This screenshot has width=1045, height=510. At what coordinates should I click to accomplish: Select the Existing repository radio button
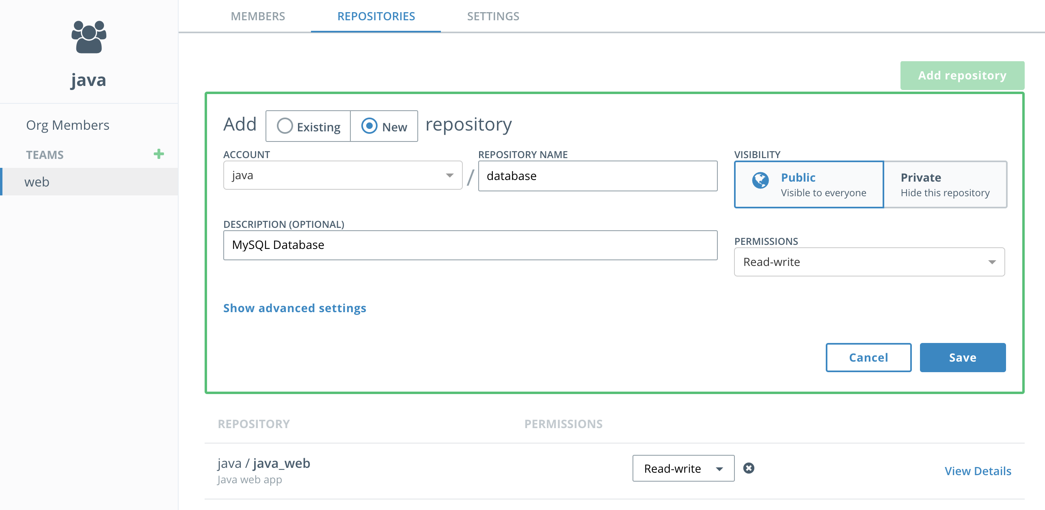click(x=285, y=126)
